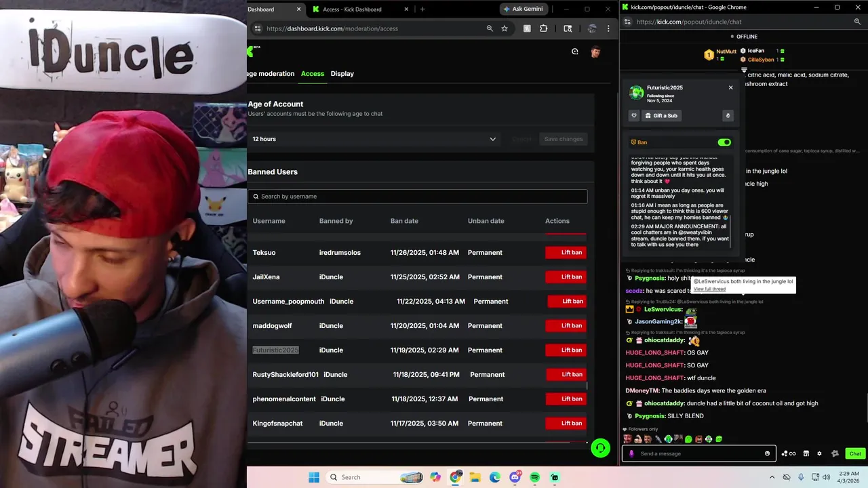Open emoji picker in chat message box

point(768,453)
